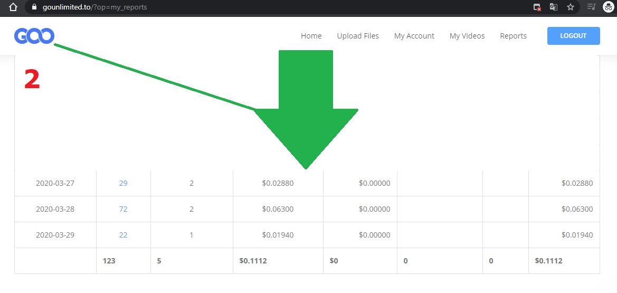
Task: Go to My Account page
Action: tap(414, 36)
